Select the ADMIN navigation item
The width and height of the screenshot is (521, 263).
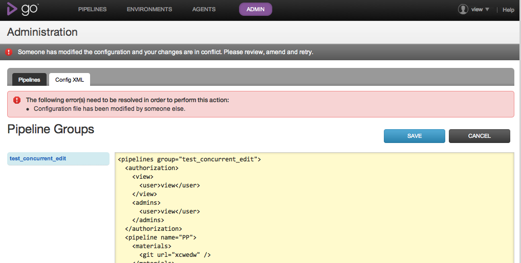point(255,9)
